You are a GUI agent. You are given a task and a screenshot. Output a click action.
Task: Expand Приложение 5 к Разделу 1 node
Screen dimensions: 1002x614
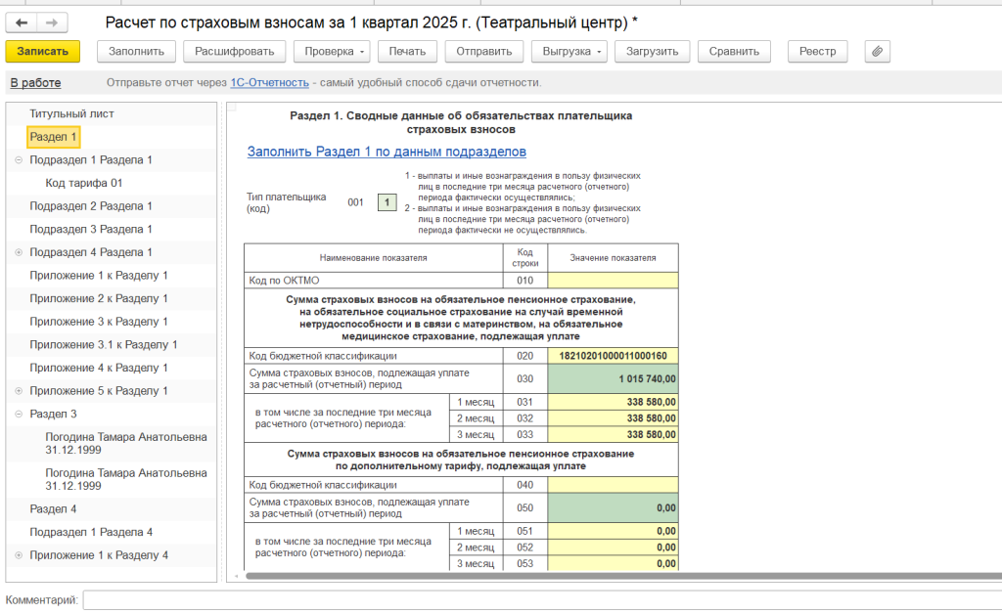(x=19, y=391)
